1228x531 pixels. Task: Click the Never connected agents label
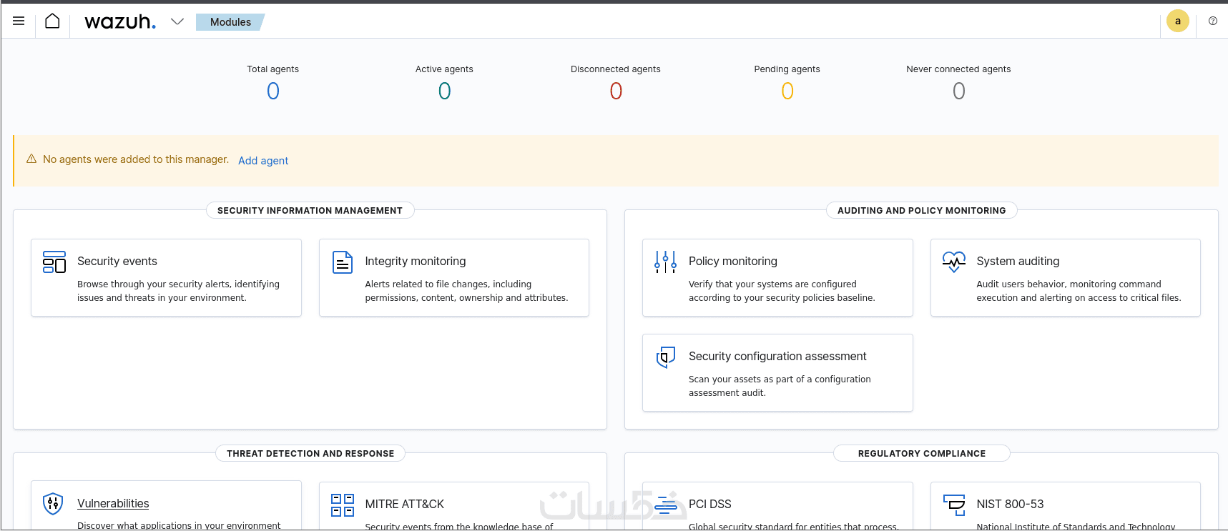point(958,69)
